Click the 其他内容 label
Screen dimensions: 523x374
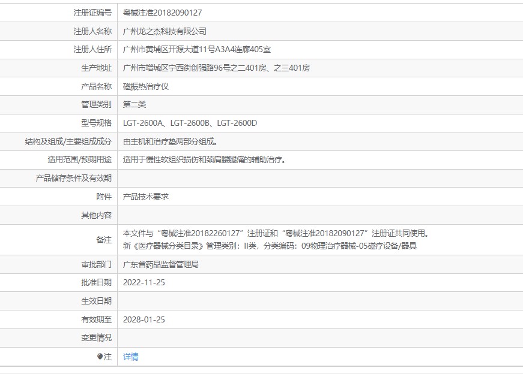(97, 216)
